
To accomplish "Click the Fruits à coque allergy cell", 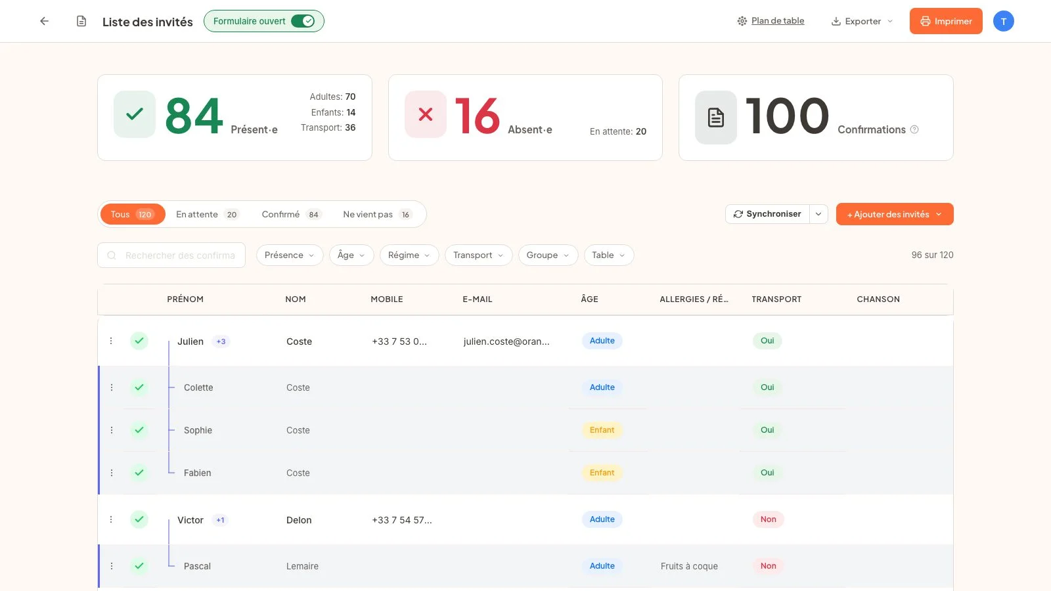I will (x=689, y=566).
